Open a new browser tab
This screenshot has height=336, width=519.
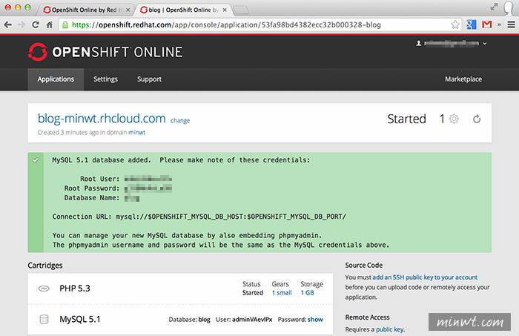[241, 10]
